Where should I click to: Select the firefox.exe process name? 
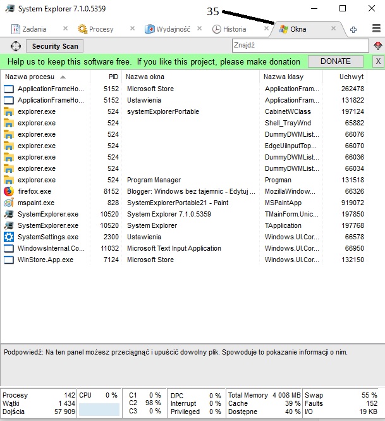[34, 191]
